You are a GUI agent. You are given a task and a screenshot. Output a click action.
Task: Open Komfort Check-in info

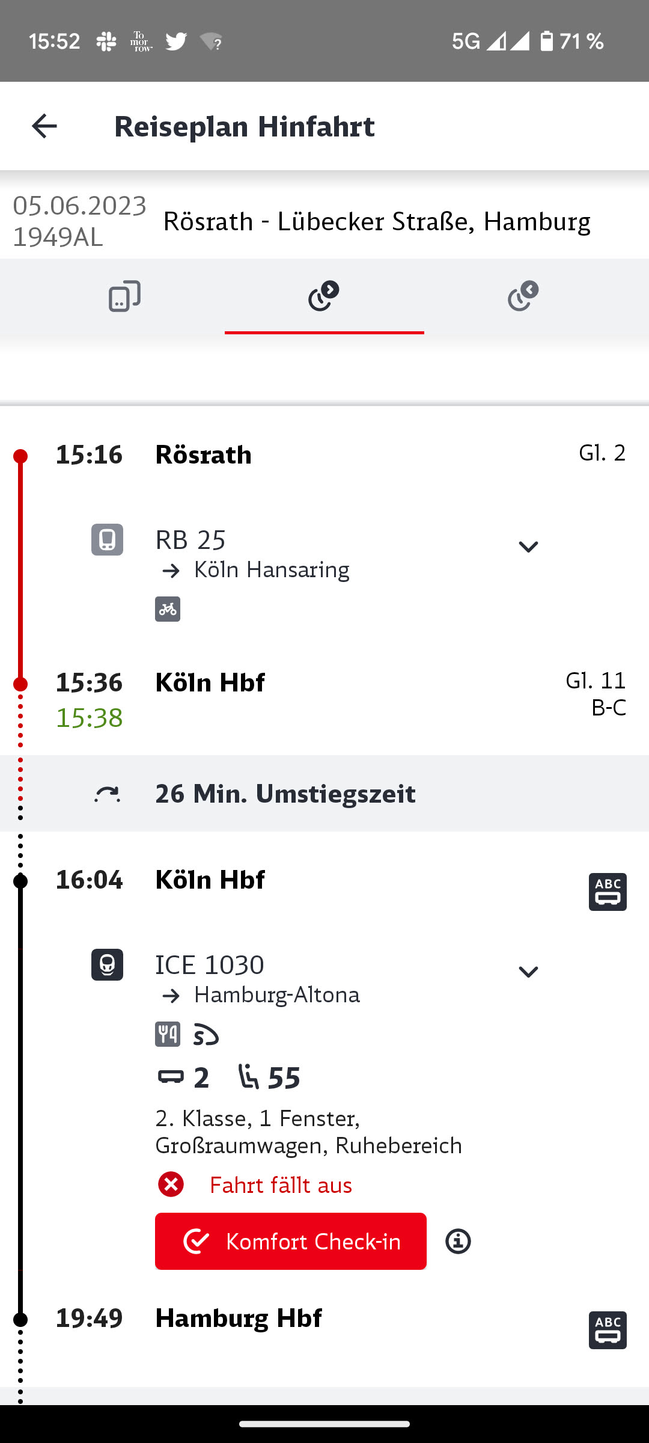(458, 1241)
